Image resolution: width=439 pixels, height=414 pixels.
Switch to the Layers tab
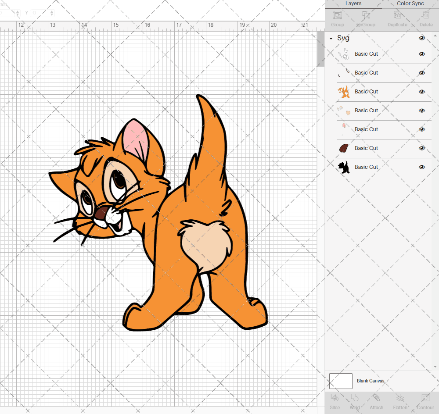pyautogui.click(x=353, y=4)
